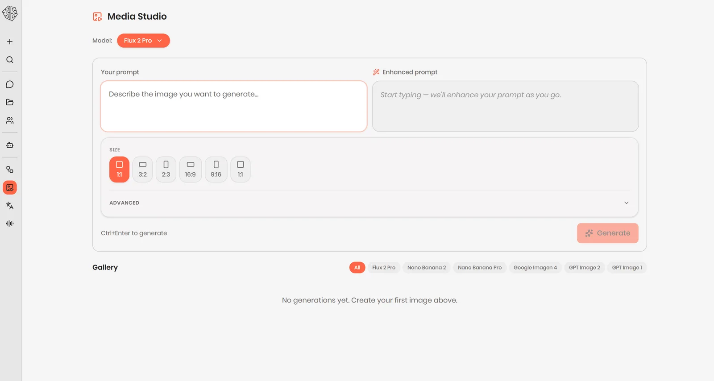The image size is (714, 381).
Task: Click the Enhanced prompt box
Action: coord(506,106)
